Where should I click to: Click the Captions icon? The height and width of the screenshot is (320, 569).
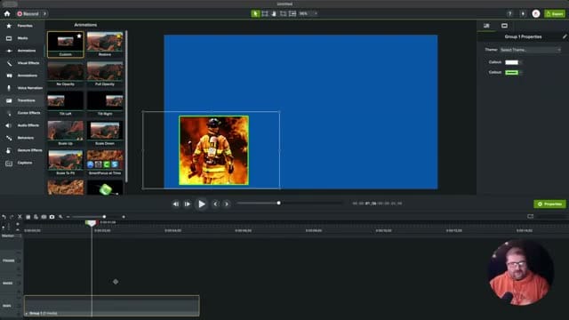[x=9, y=164]
